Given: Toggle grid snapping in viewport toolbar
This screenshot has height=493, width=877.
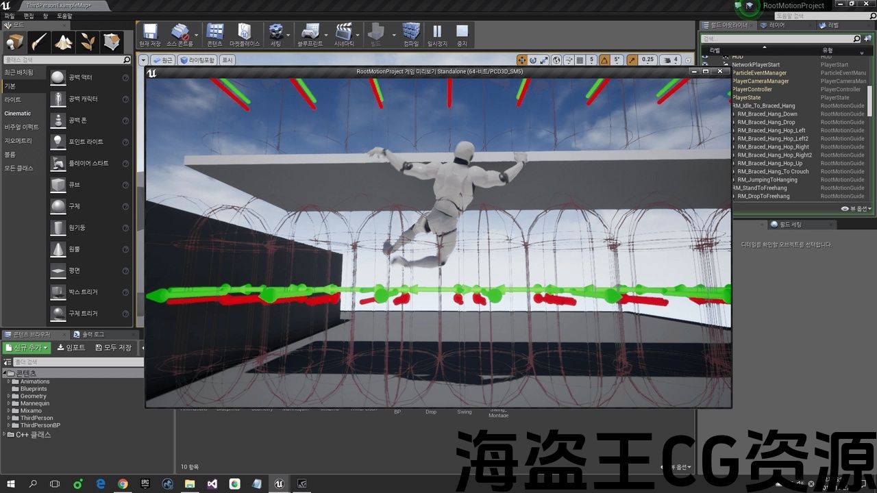Looking at the screenshot, I should (x=580, y=60).
